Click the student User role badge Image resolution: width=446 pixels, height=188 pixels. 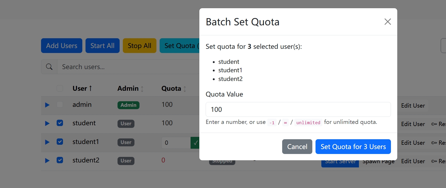pyautogui.click(x=126, y=124)
